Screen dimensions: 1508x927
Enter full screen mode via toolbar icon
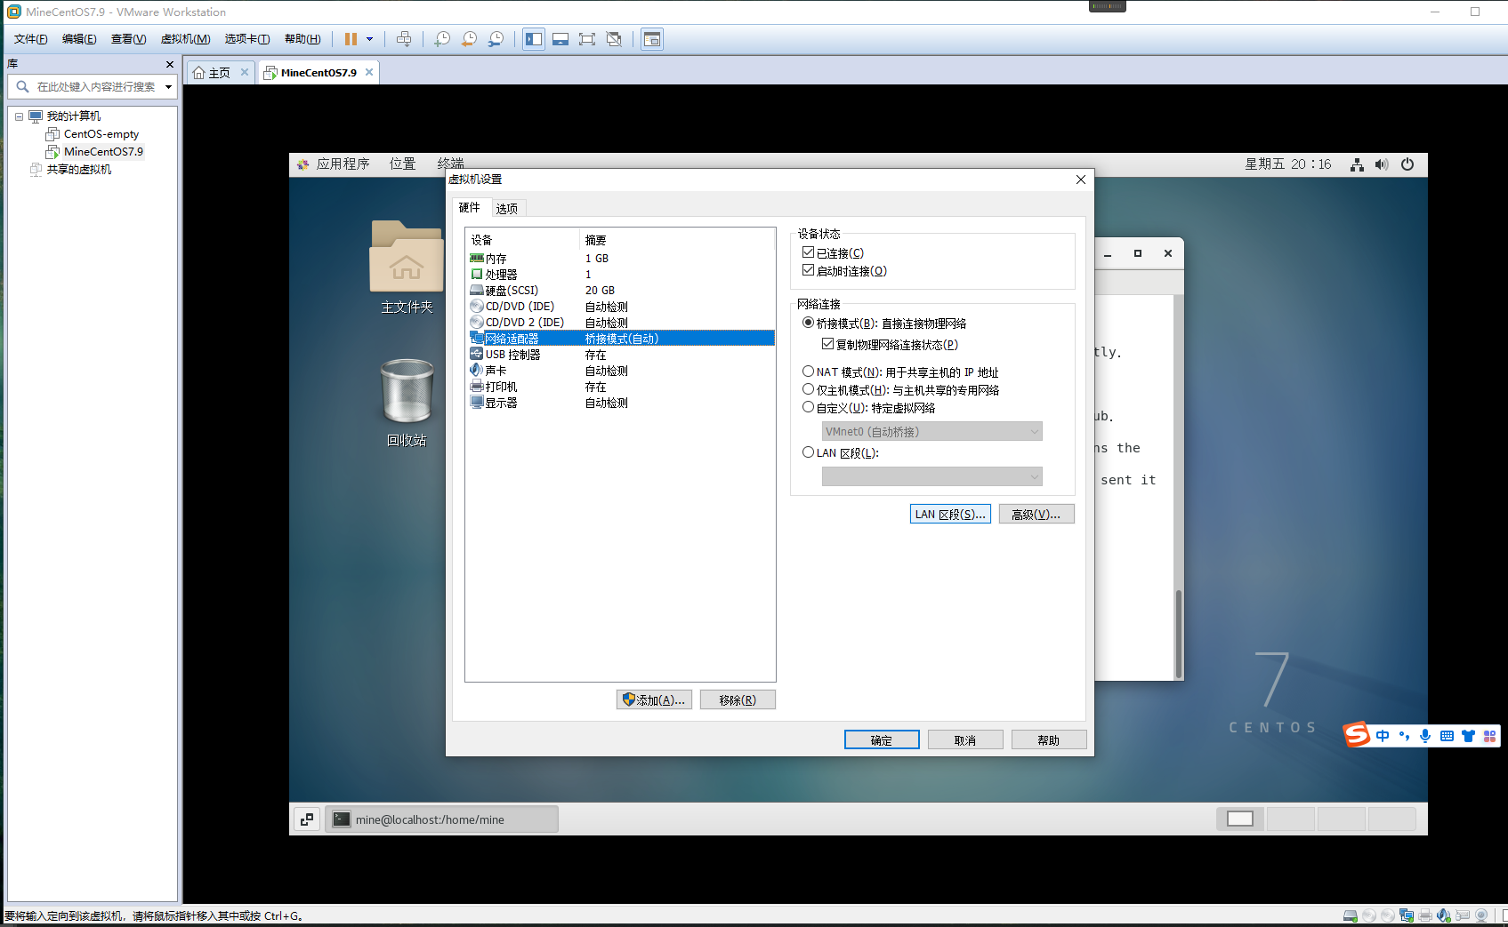587,39
